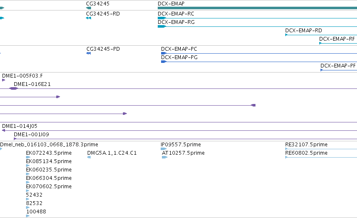This screenshot has width=357, height=218.
Task: Click the CG34245-PD protein arrow glyph
Action: [89, 53]
